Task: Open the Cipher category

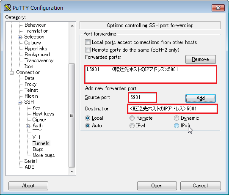Action: coord(39,120)
